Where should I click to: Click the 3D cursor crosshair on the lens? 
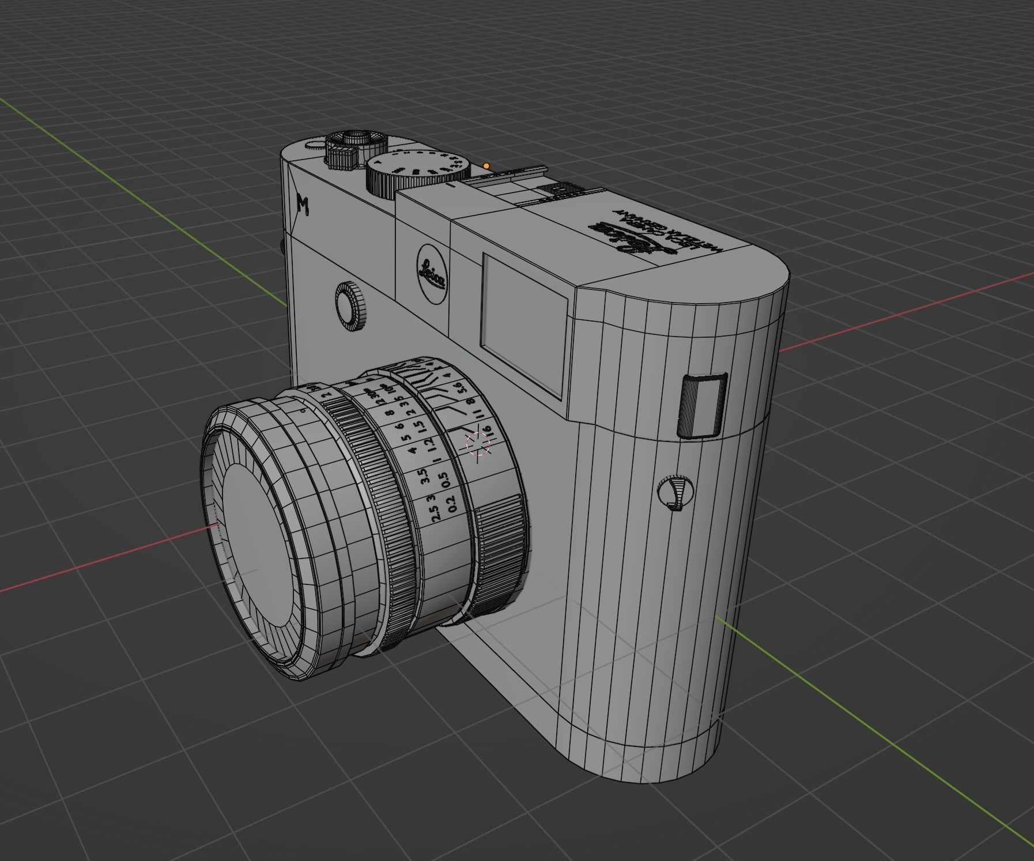coord(478,444)
